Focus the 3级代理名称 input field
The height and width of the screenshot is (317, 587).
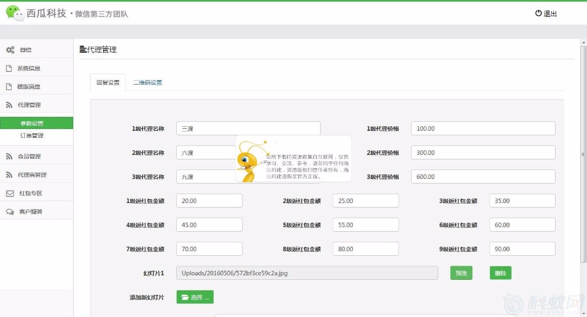[248, 176]
